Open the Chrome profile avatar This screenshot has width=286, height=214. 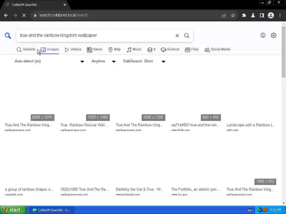271,16
